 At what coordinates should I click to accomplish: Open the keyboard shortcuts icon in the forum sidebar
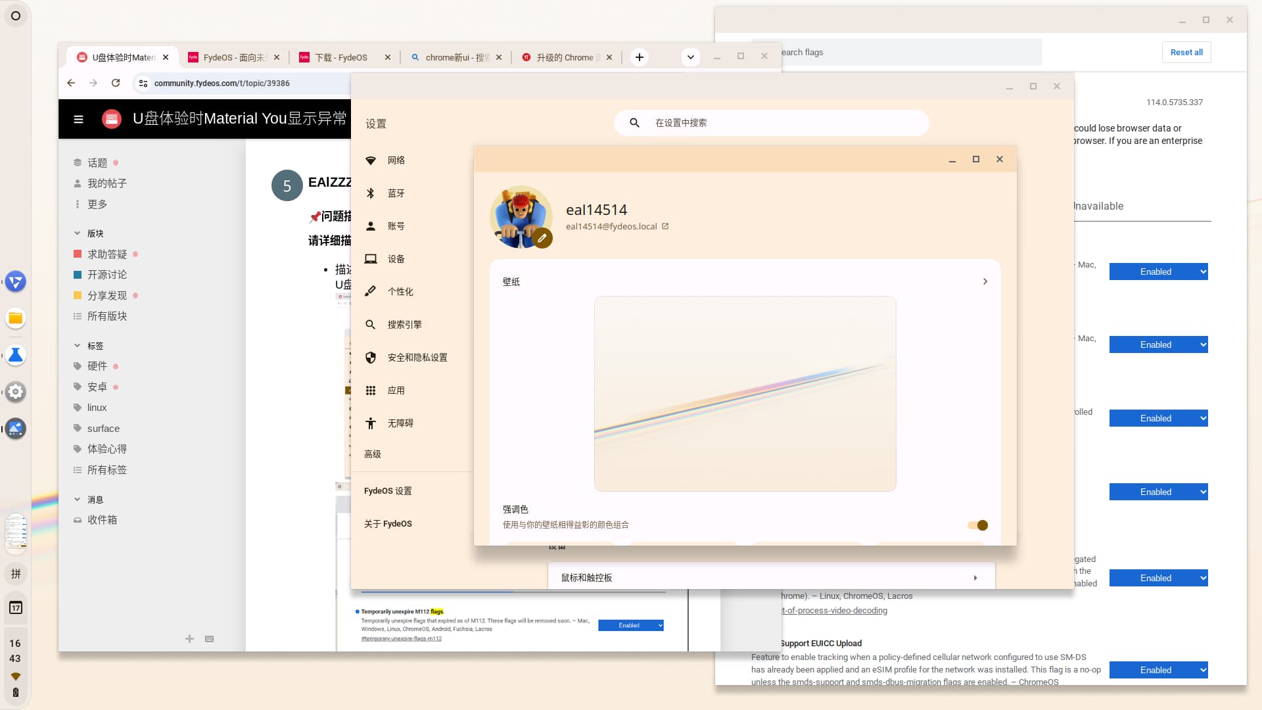(210, 638)
